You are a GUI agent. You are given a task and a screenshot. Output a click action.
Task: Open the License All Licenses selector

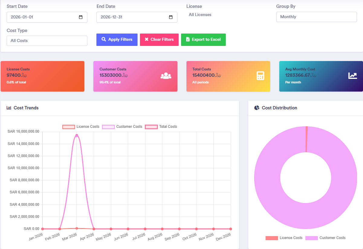click(x=200, y=15)
